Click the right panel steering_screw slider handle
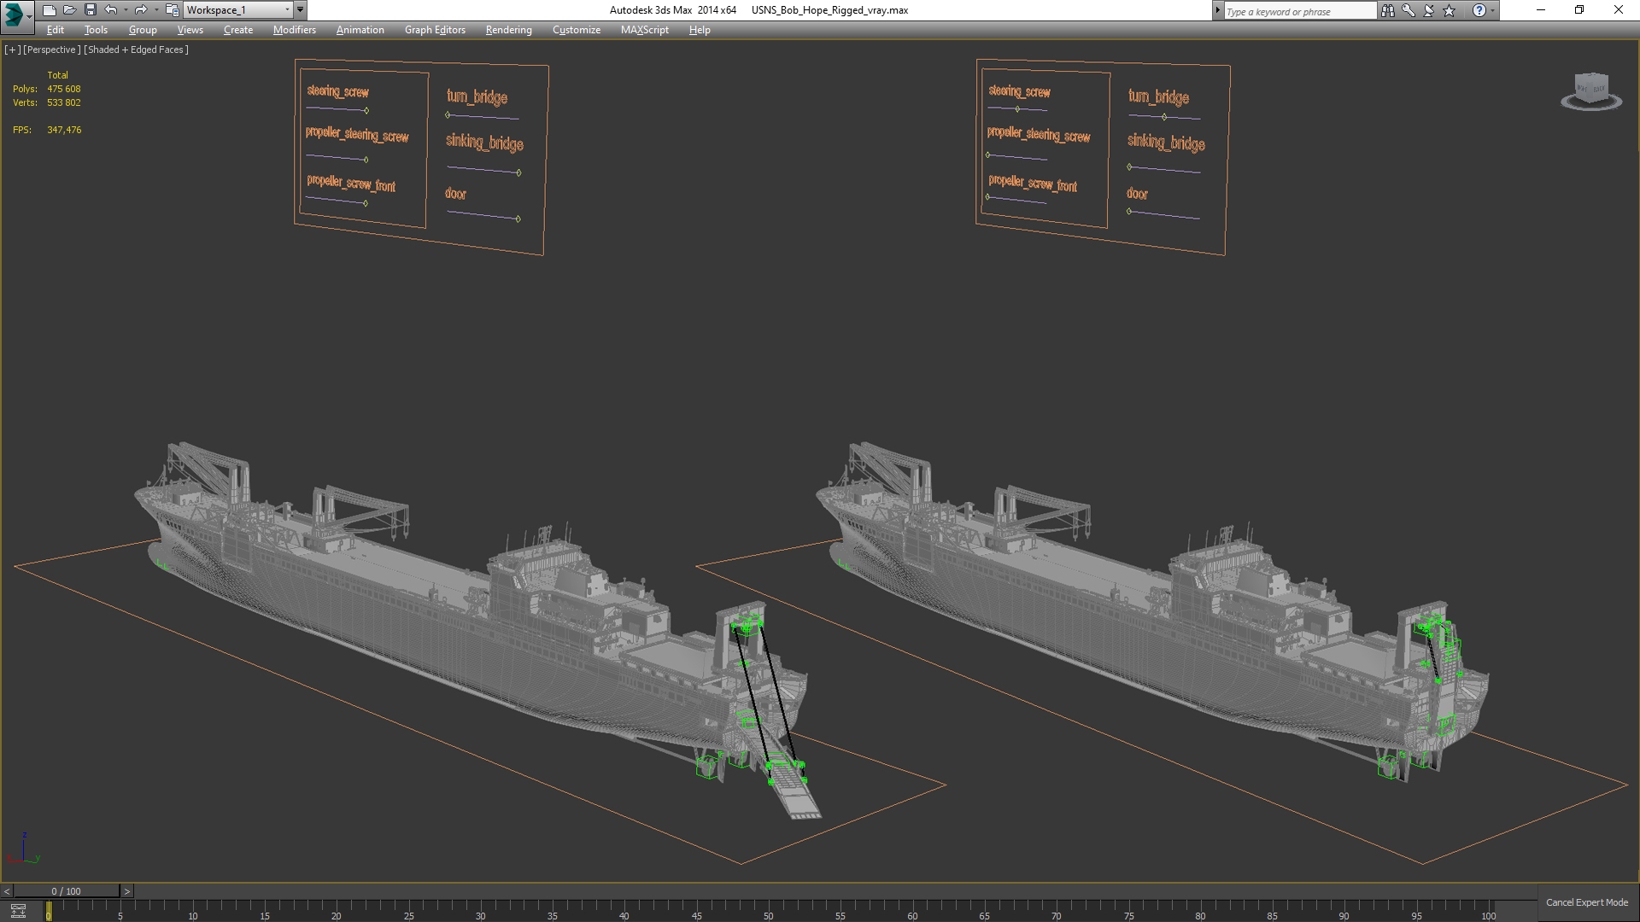Viewport: 1640px width, 922px height. 1017,109
